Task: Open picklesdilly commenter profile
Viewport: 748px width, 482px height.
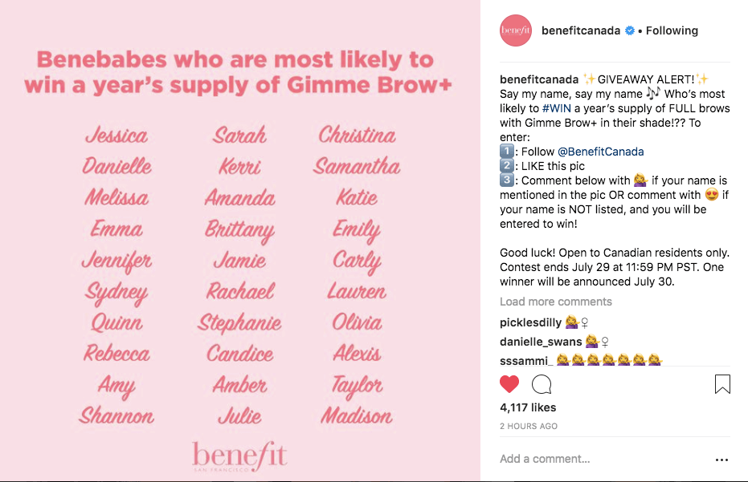Action: coord(530,322)
